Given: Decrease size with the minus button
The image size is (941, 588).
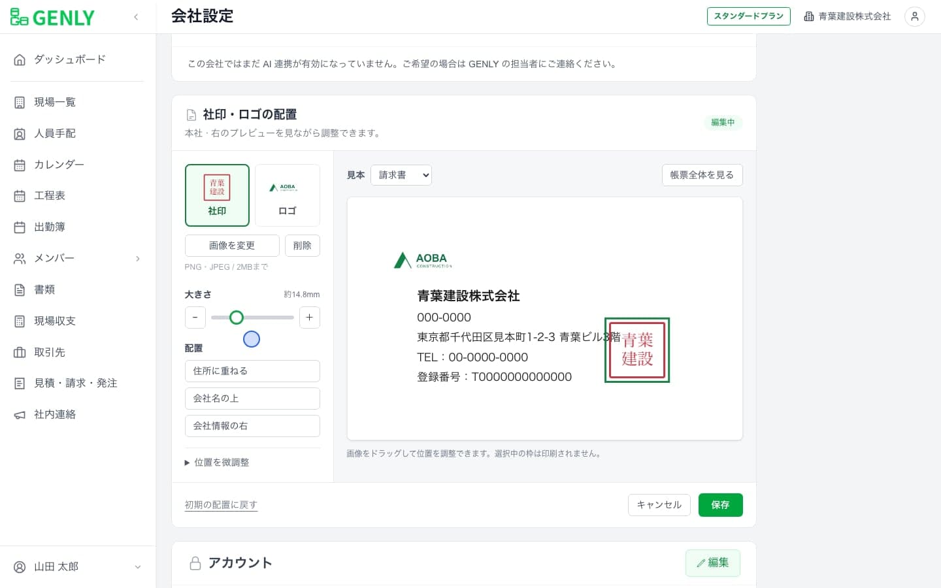Looking at the screenshot, I should pos(195,318).
